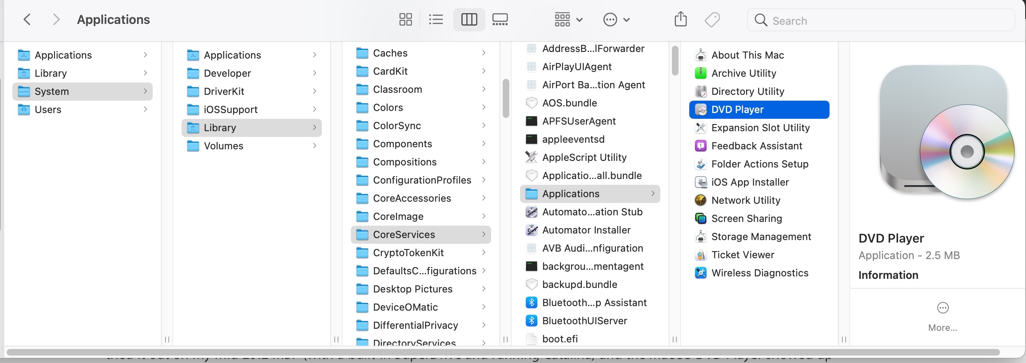Viewport: 1026px width, 363px height.
Task: Go back with the left chevron button
Action: point(27,19)
